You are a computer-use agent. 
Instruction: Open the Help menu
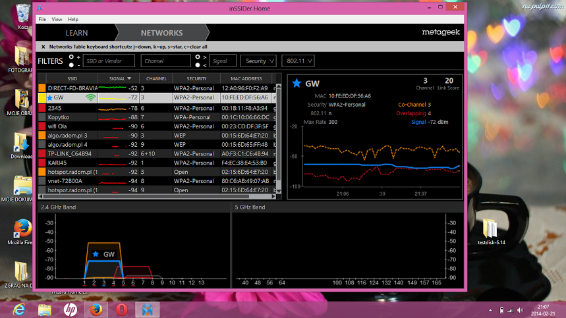coord(73,20)
